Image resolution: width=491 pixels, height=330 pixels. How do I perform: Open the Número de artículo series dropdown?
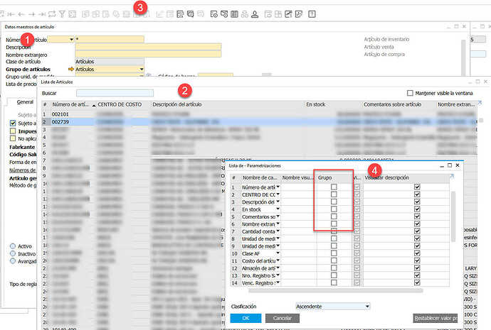point(71,39)
